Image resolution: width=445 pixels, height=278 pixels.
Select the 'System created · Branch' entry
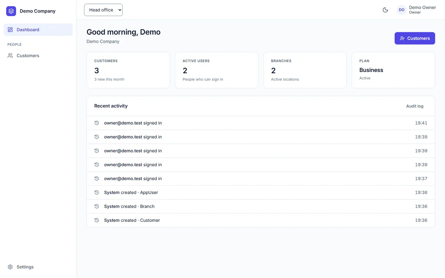point(261,206)
